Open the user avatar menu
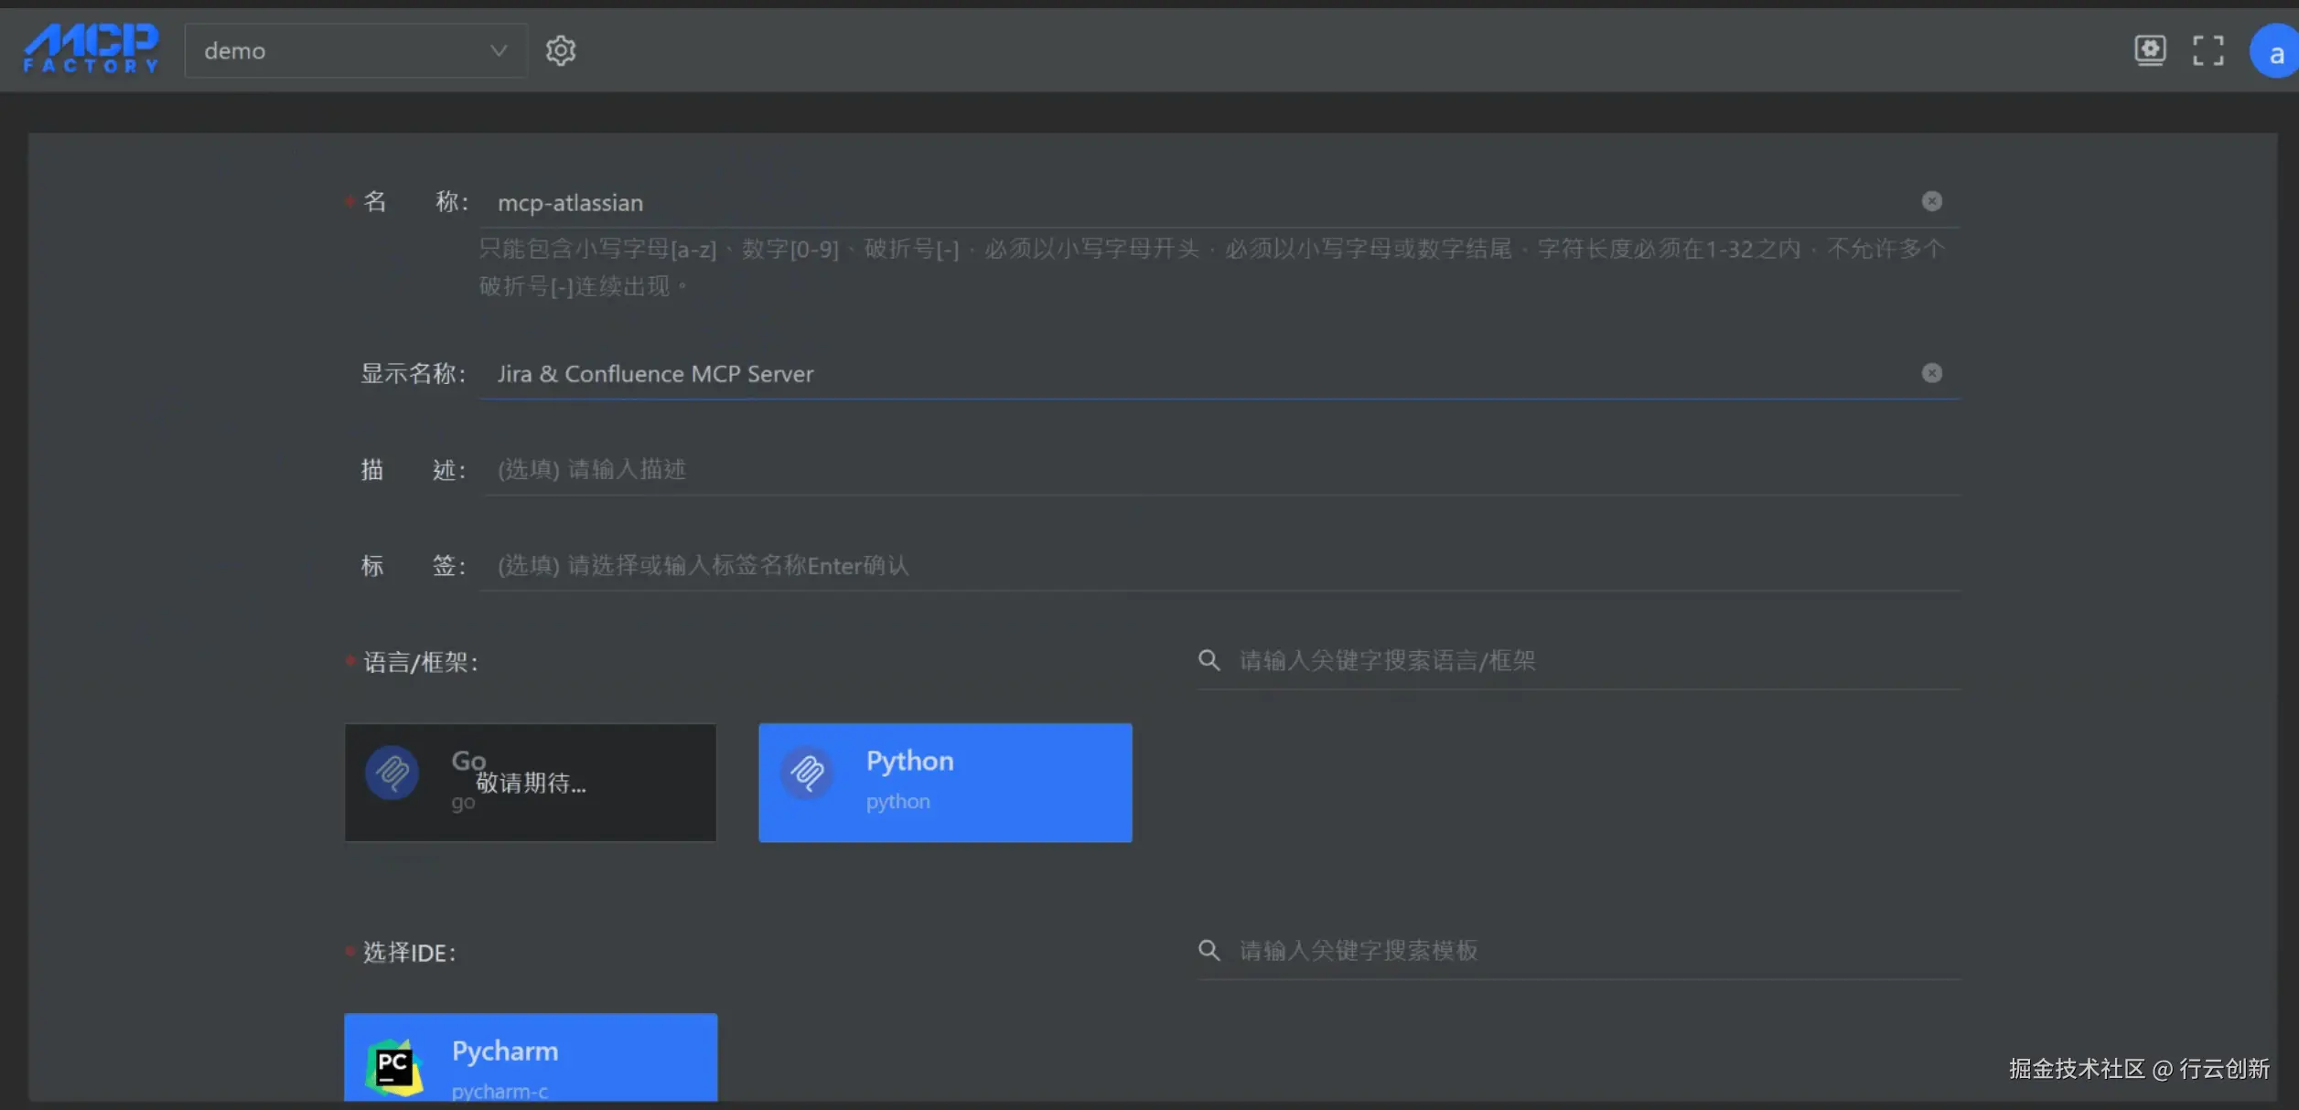The image size is (2299, 1110). [2275, 53]
